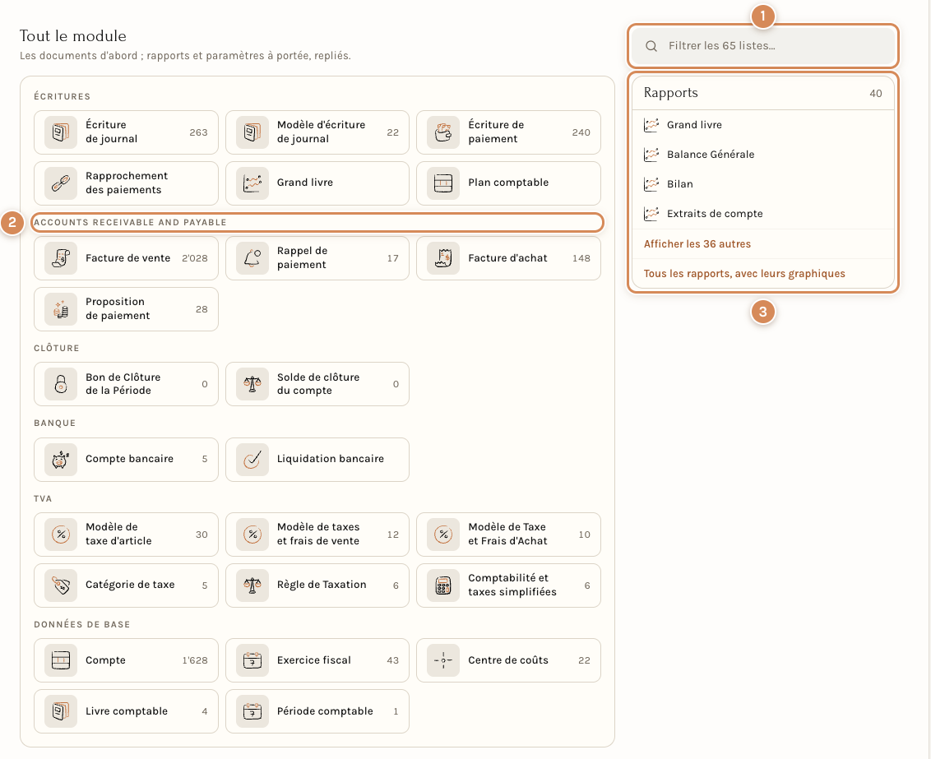Click the DONNÉES DE BASE section label

click(82, 624)
